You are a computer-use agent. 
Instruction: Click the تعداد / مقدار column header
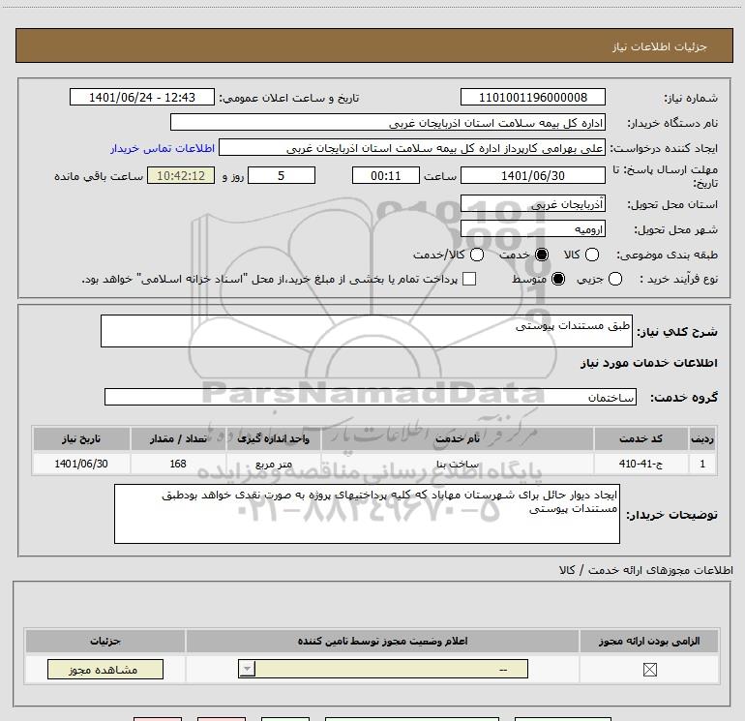(x=178, y=438)
